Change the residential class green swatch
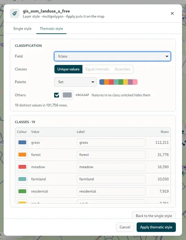186x240 pixels. click(22, 191)
